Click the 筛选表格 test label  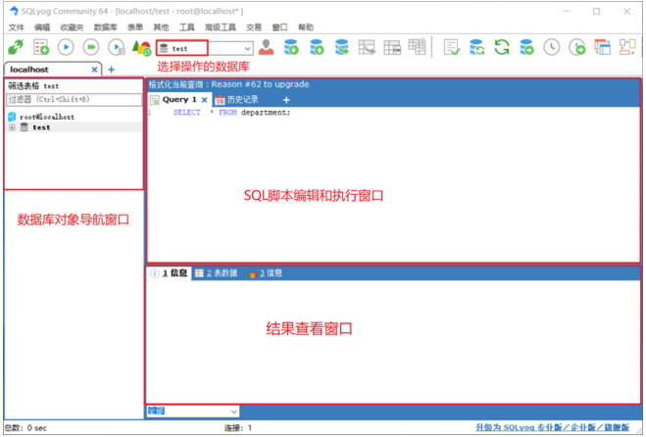point(33,86)
